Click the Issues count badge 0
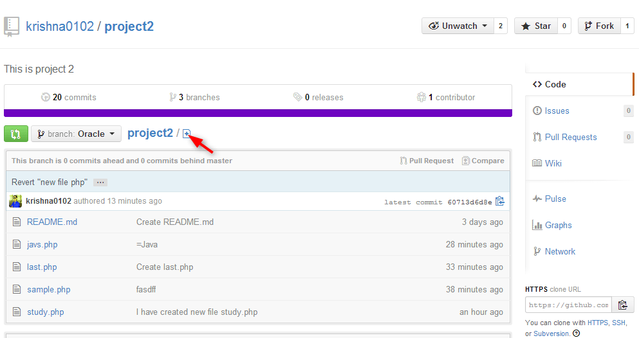 pyautogui.click(x=629, y=111)
